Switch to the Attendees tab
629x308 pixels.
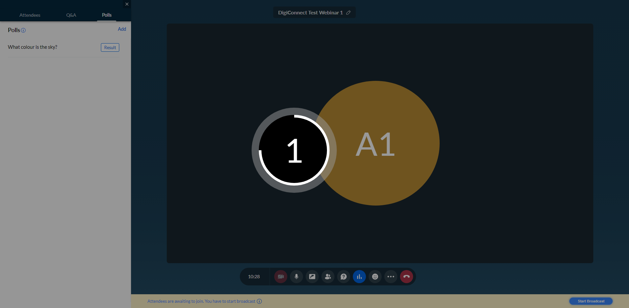coord(30,15)
